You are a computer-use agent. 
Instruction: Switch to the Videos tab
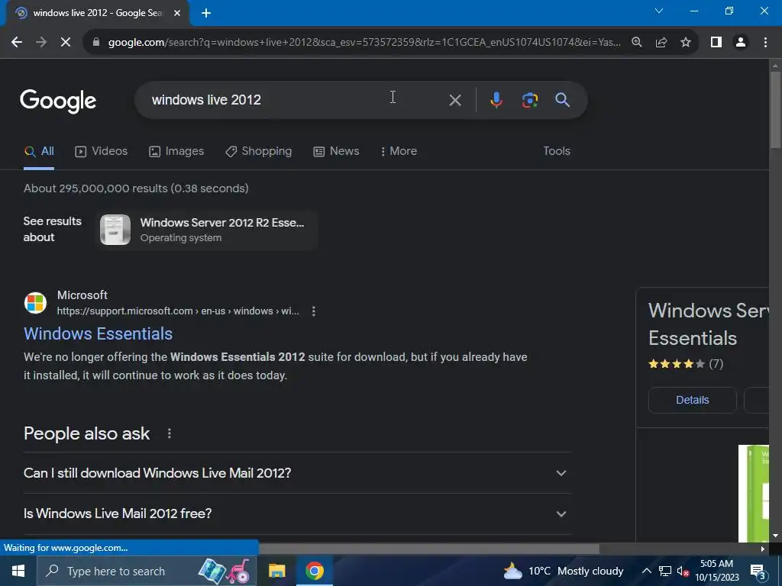point(102,151)
